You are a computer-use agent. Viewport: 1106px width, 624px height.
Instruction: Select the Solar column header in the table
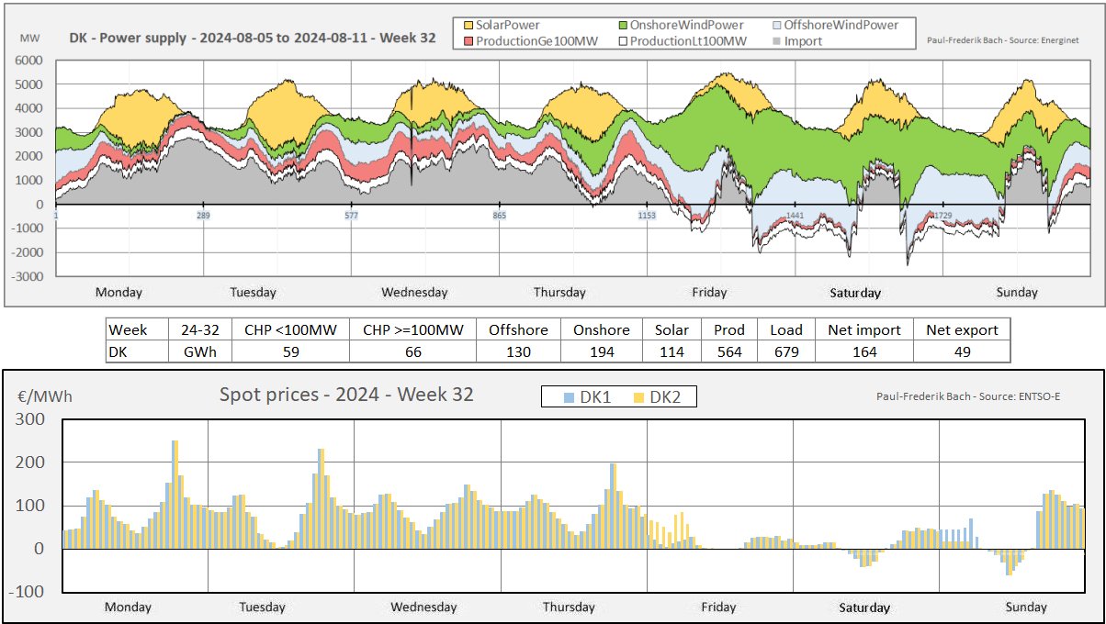click(x=671, y=329)
